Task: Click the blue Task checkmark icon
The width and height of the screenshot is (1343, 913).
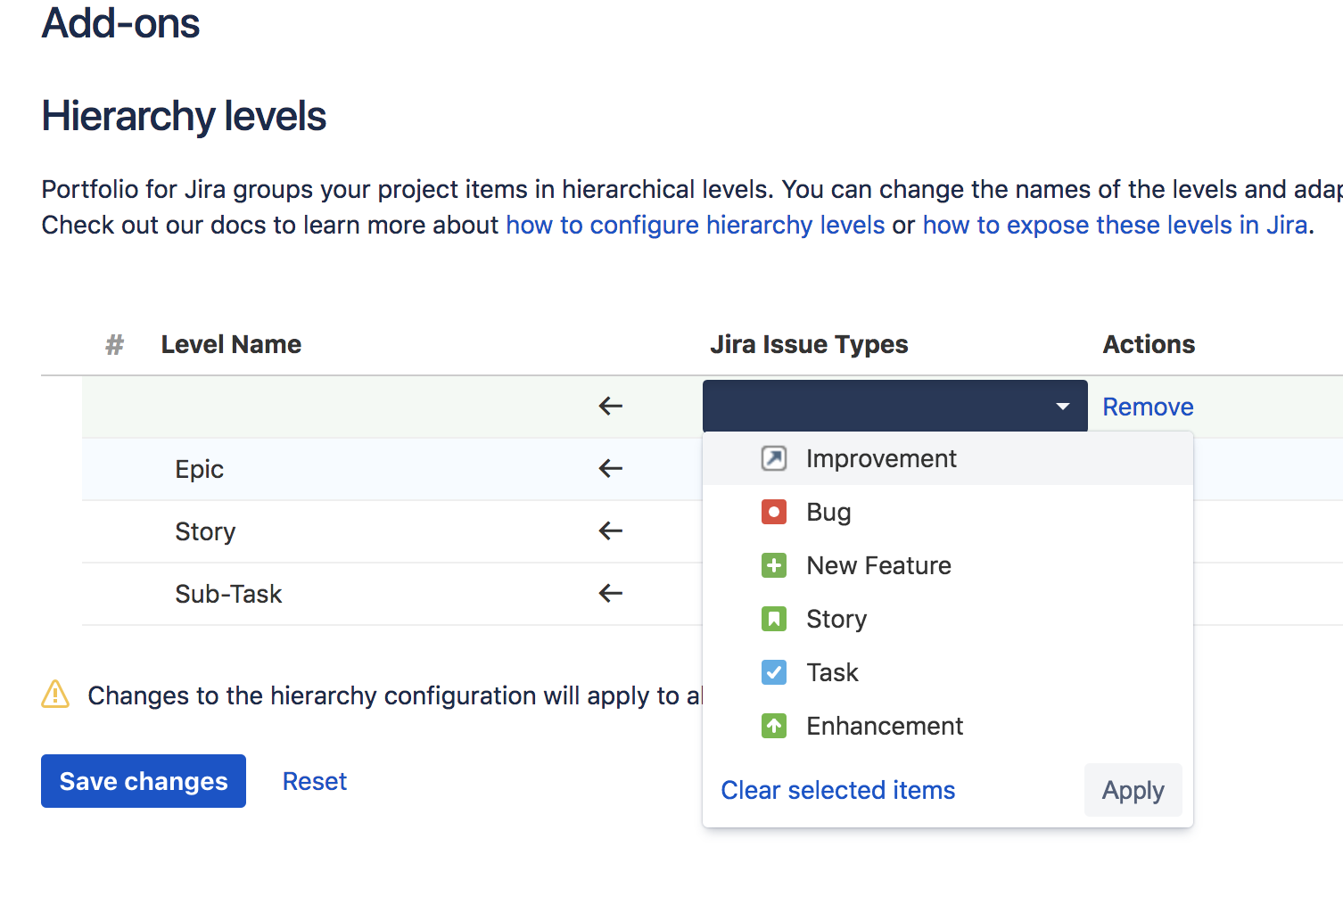Action: pyautogui.click(x=773, y=672)
